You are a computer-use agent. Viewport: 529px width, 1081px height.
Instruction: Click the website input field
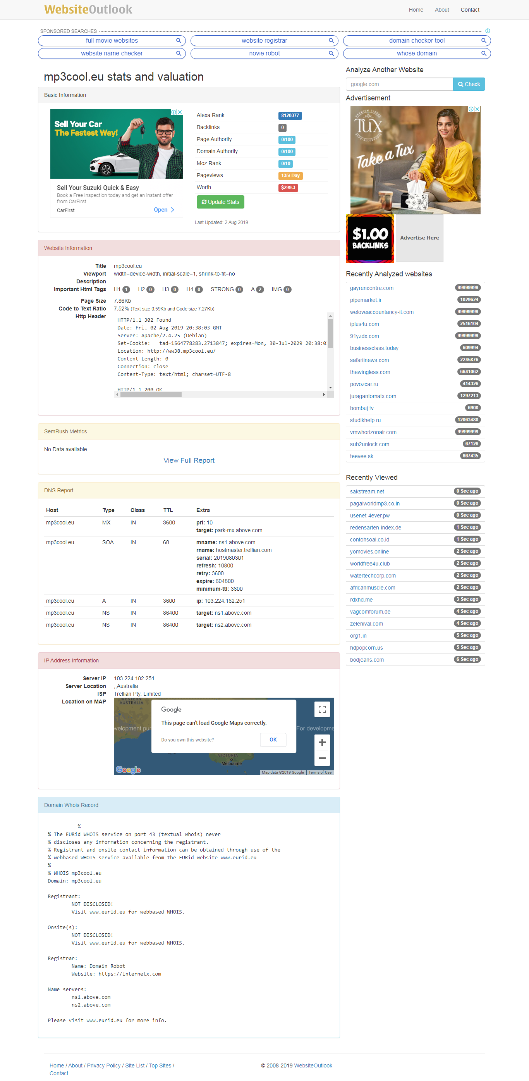(400, 84)
